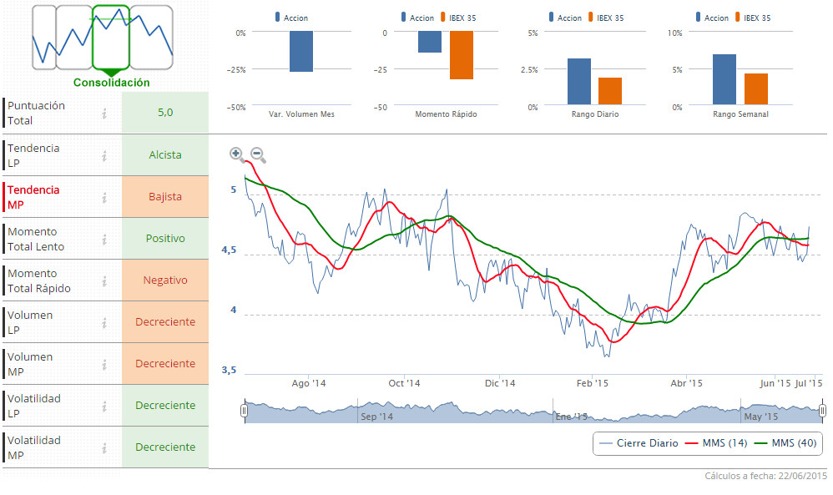Click the left handle of range navigator
Viewport: 833px width, 495px height.
[244, 411]
